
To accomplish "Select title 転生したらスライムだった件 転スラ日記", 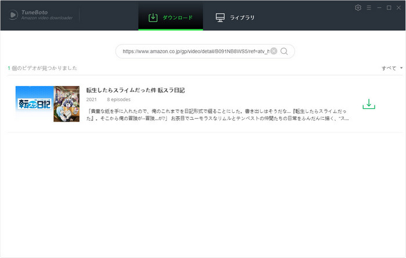I will [x=135, y=90].
